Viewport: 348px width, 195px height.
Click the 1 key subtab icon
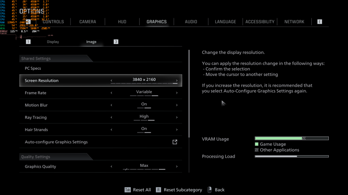pyautogui.click(x=28, y=42)
